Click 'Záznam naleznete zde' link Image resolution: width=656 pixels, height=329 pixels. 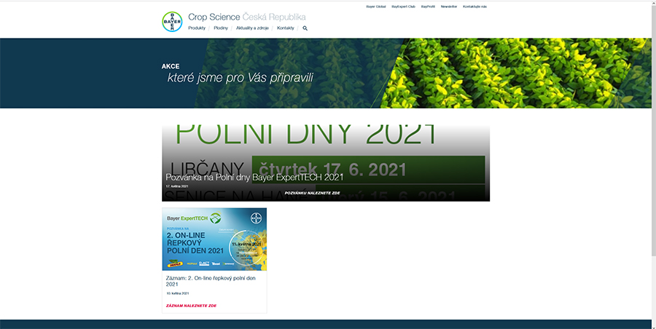tap(192, 306)
